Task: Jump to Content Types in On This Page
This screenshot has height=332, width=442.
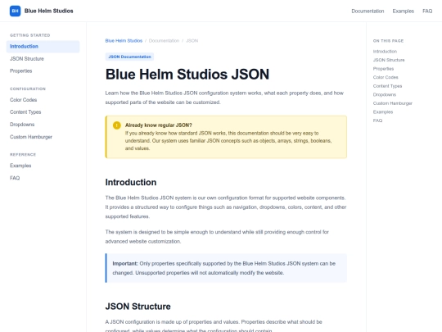Action: coord(388,86)
